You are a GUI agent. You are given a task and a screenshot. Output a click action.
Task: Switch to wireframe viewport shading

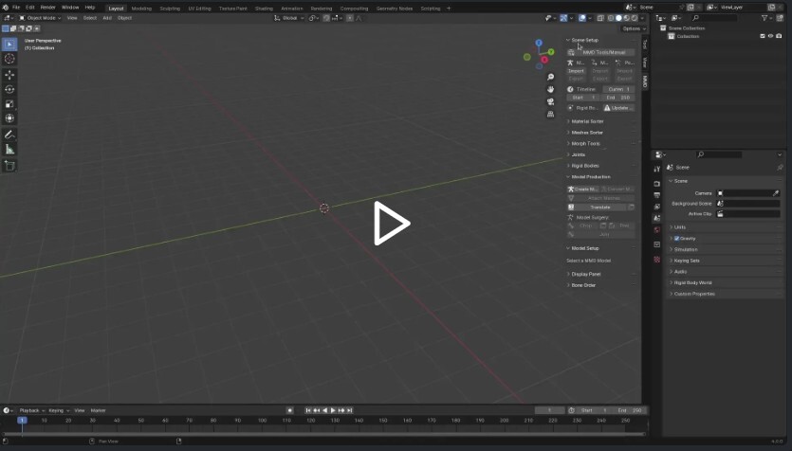tap(611, 18)
